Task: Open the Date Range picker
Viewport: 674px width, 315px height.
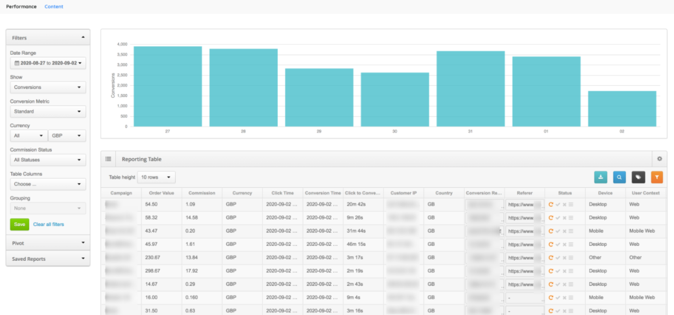Action: coord(49,63)
